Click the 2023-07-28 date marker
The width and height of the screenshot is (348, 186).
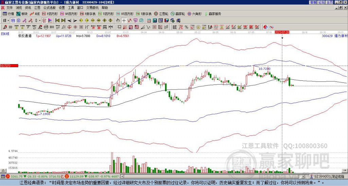click(282, 32)
